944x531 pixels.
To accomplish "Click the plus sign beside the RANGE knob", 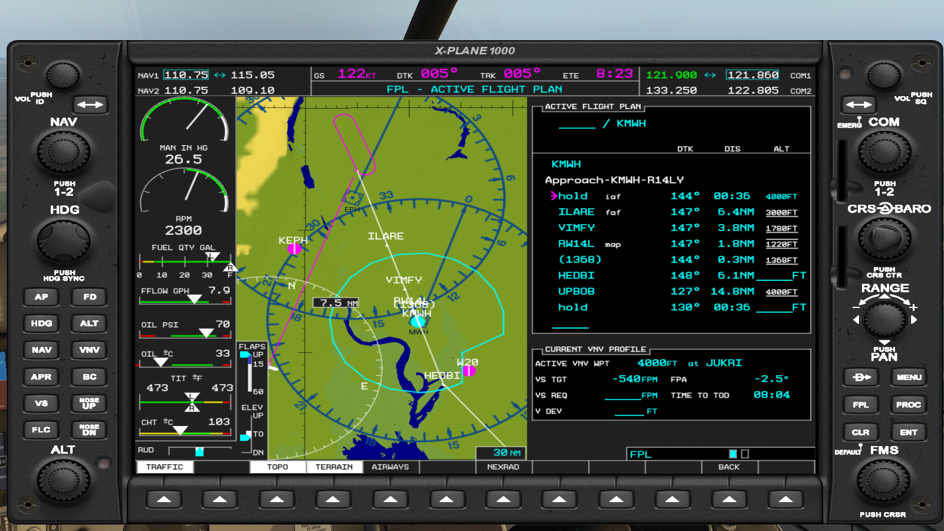I will coord(913,307).
